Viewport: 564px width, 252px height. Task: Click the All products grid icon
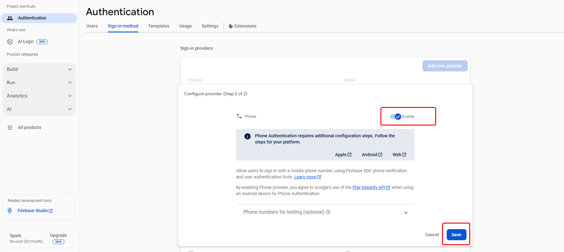10,128
